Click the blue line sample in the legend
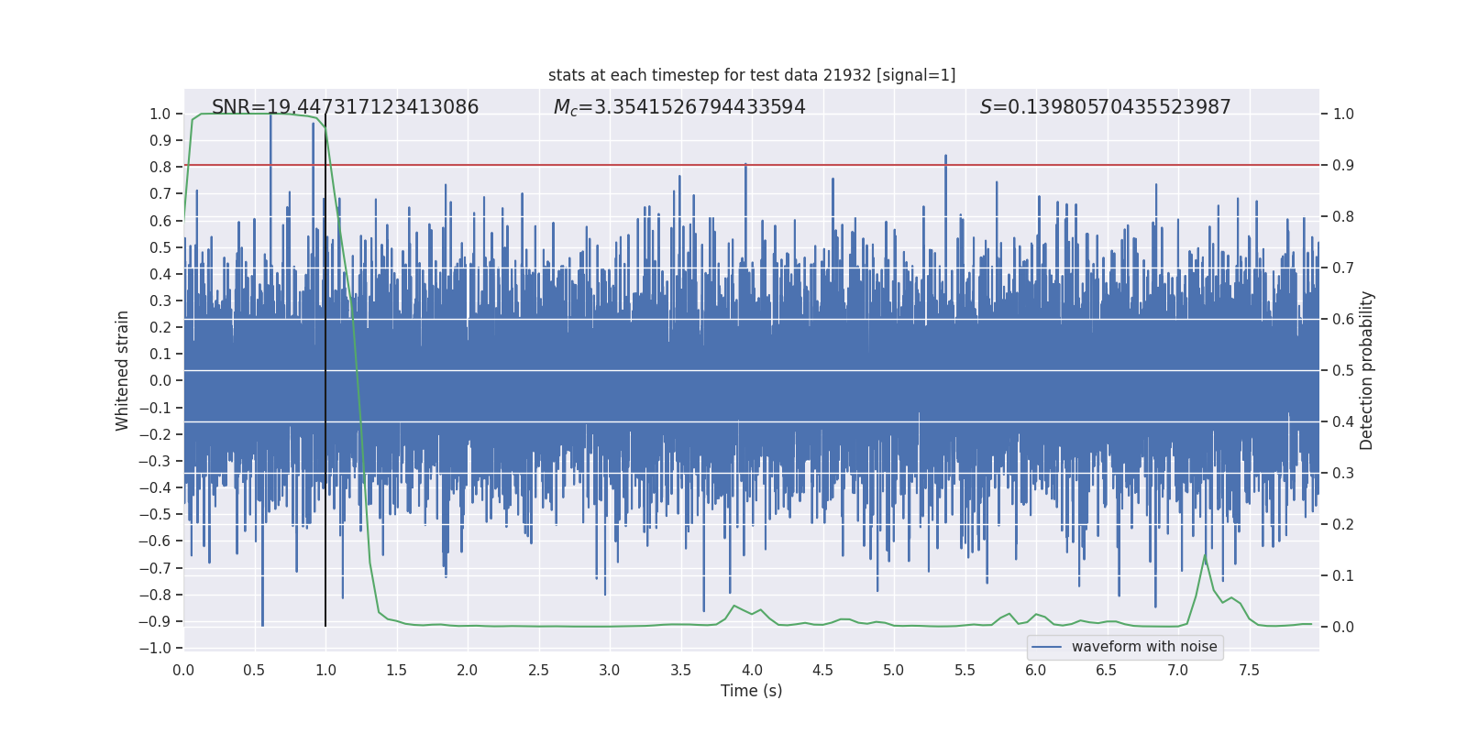 1047,647
